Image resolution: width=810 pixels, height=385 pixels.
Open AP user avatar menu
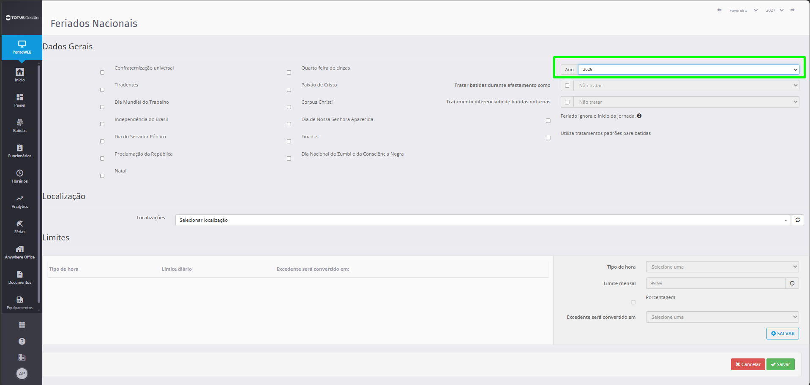coord(22,374)
